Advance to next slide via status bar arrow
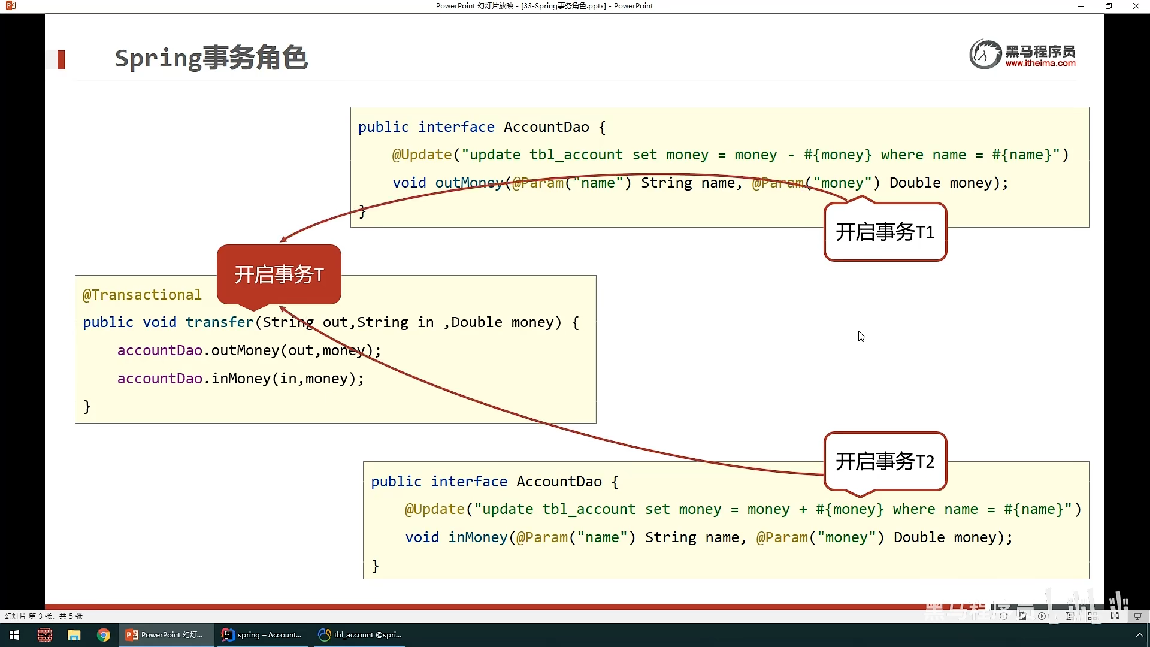Screen dimensions: 1150x647 1042,616
